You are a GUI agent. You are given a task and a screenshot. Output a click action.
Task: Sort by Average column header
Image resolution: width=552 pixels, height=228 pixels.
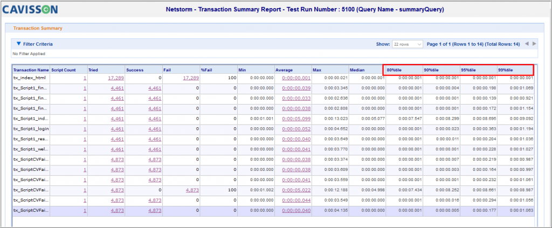[284, 70]
